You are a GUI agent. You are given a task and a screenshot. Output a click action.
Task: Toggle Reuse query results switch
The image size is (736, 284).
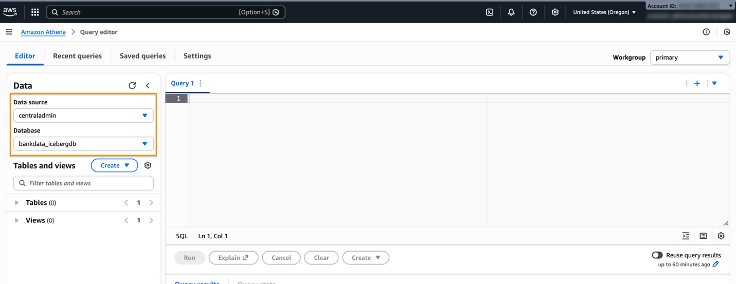click(x=657, y=255)
